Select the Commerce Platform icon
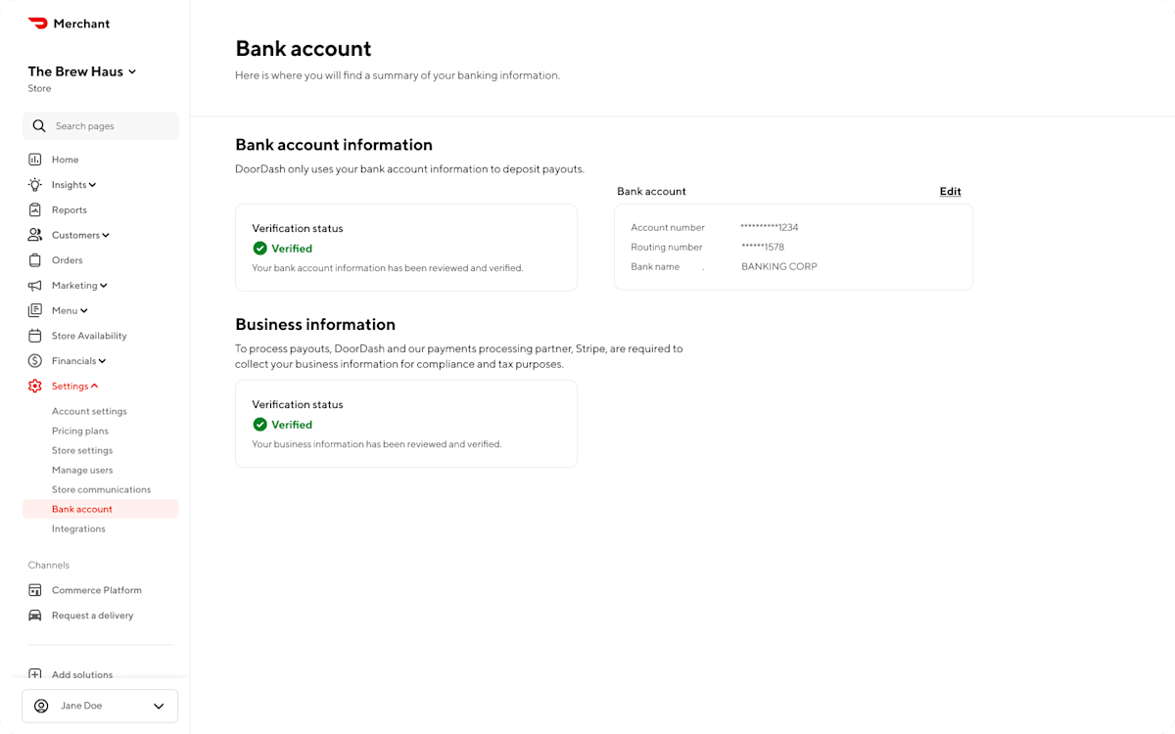 36,590
